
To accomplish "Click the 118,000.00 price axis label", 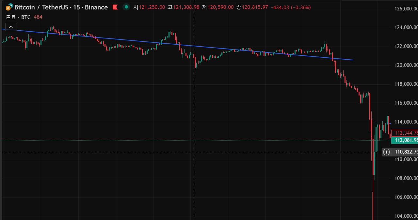I will click(406, 84).
